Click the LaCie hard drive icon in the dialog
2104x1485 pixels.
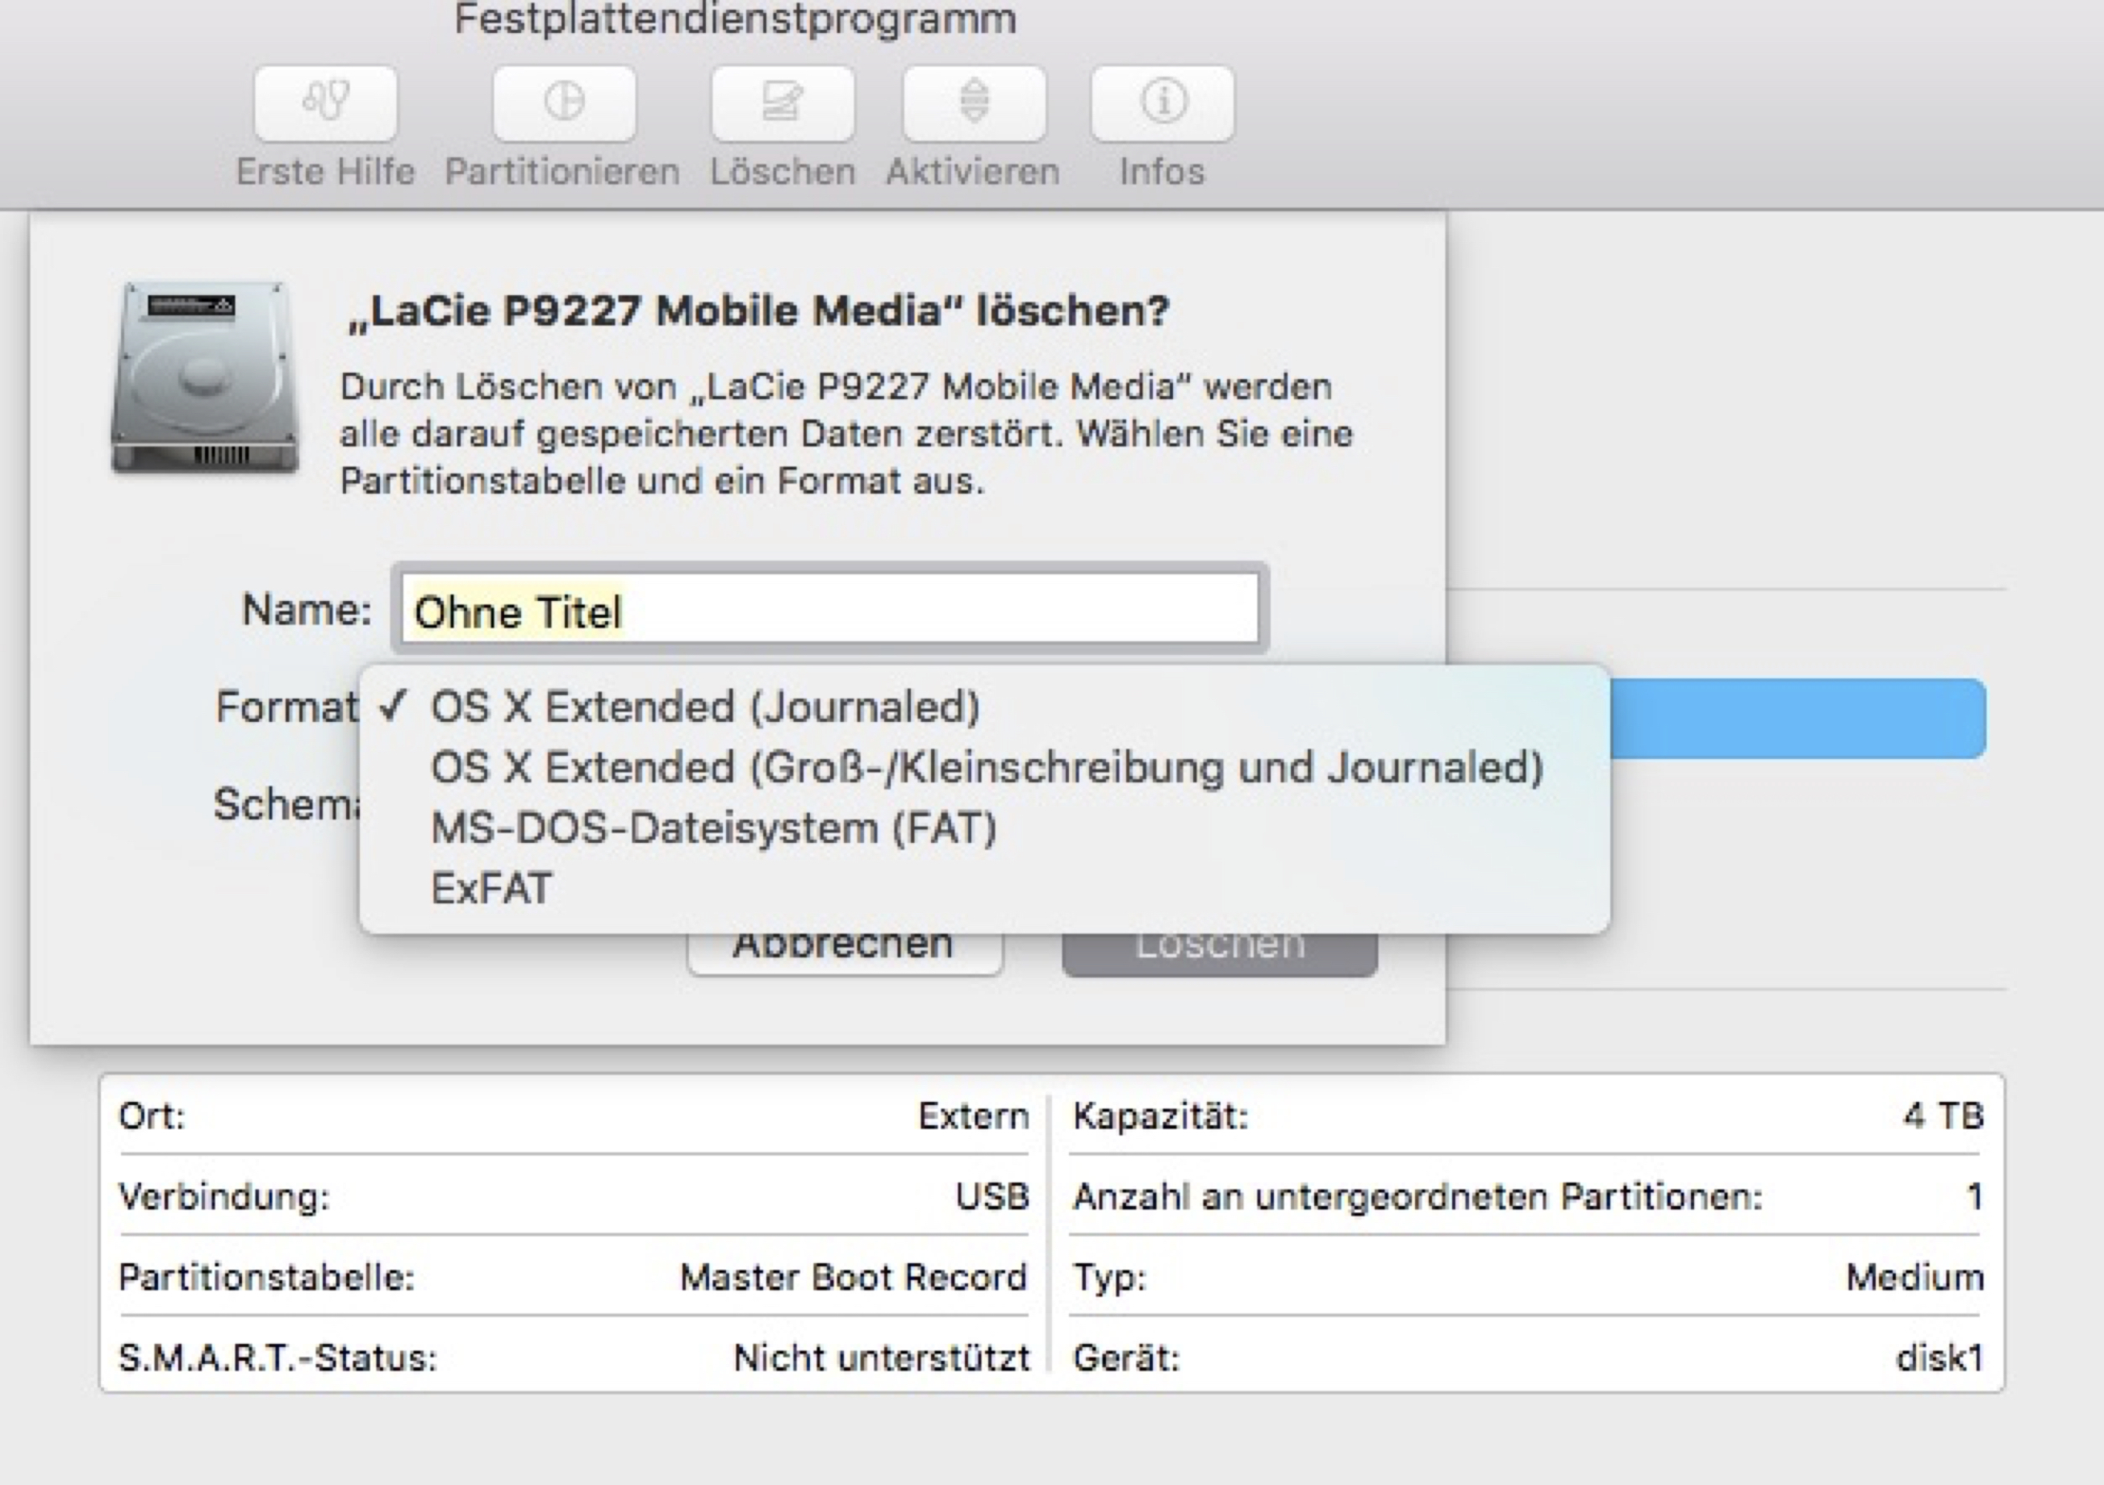tap(205, 378)
